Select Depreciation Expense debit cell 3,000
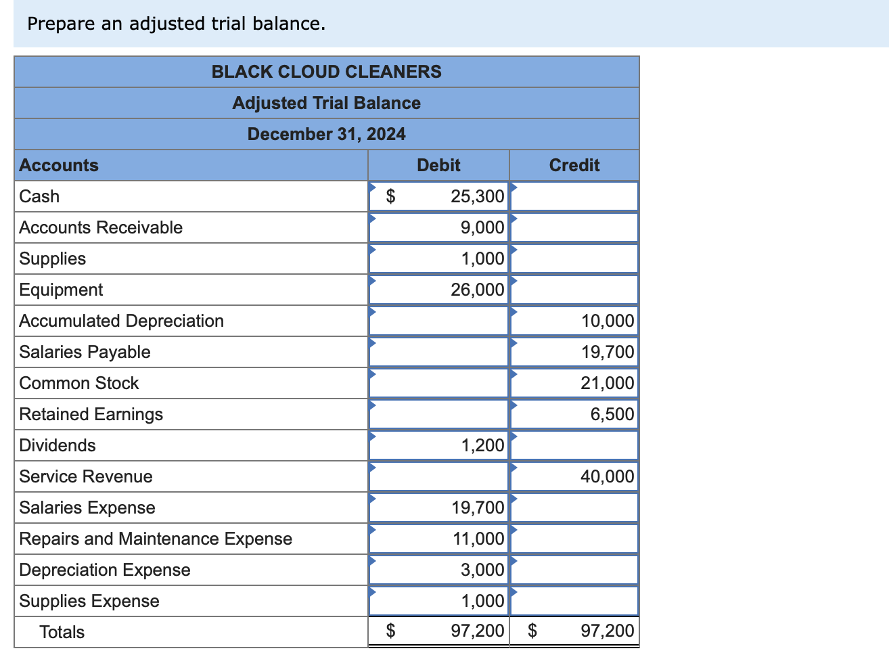889x655 pixels. click(x=438, y=570)
